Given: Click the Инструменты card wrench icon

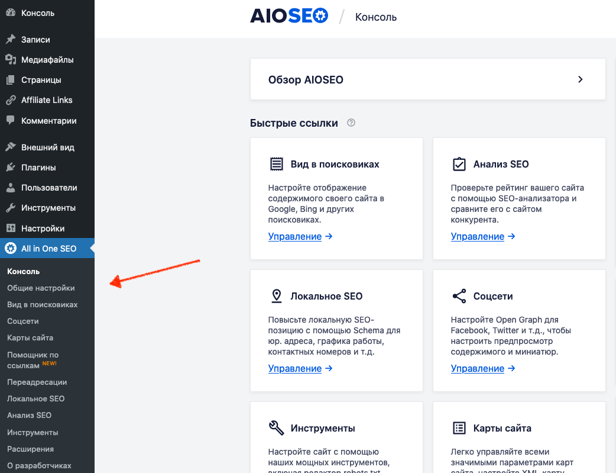Looking at the screenshot, I should tap(277, 428).
